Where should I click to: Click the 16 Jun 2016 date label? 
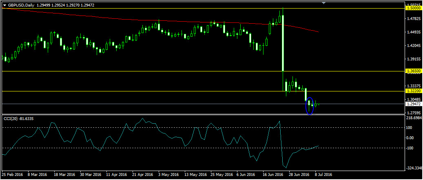(x=273, y=175)
